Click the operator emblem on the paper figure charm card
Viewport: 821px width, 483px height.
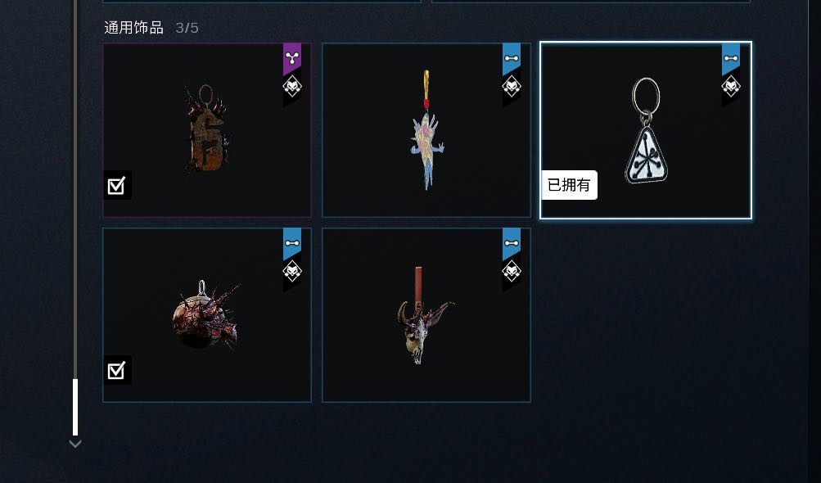[512, 87]
